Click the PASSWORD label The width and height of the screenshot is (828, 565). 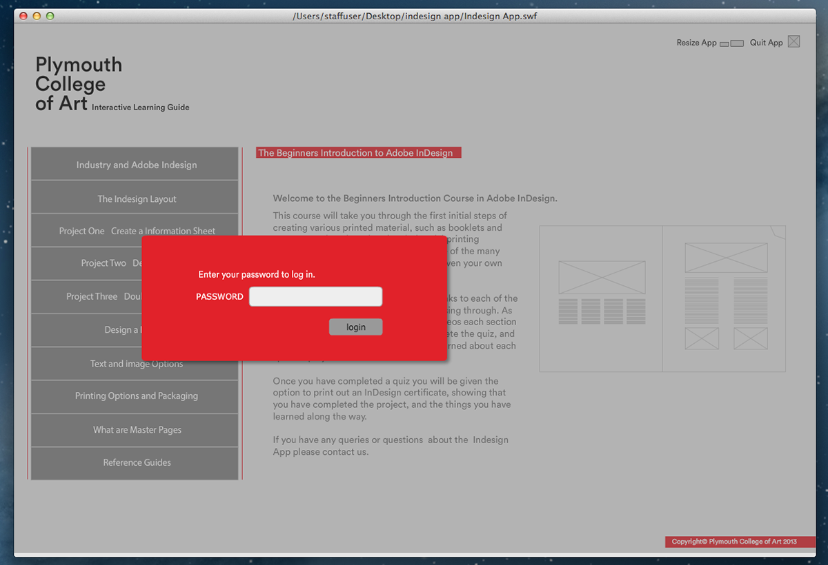tap(219, 297)
